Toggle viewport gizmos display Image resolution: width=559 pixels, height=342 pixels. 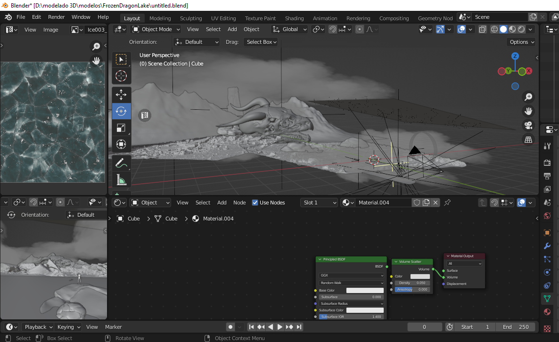tap(440, 29)
